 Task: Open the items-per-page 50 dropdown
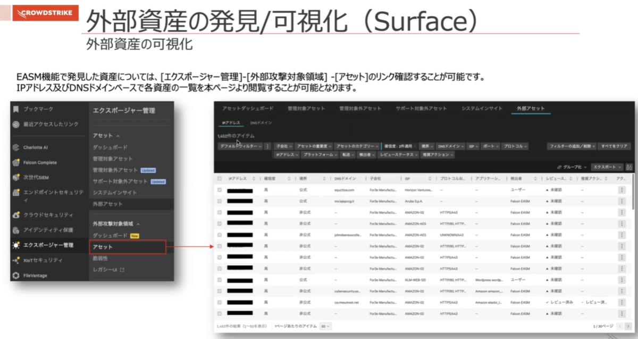click(x=325, y=326)
